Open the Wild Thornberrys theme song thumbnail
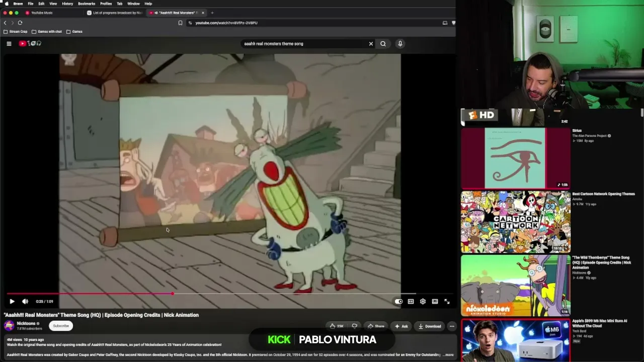The width and height of the screenshot is (644, 362). (516, 286)
